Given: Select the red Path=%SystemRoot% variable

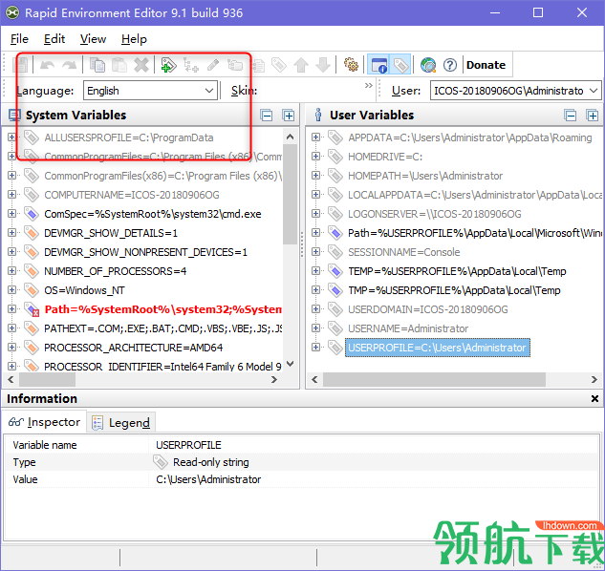Looking at the screenshot, I should [162, 309].
